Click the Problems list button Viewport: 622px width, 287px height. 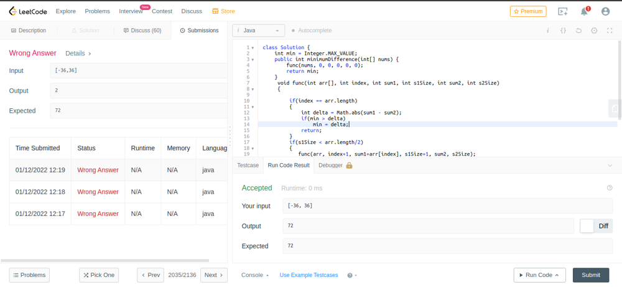click(29, 275)
